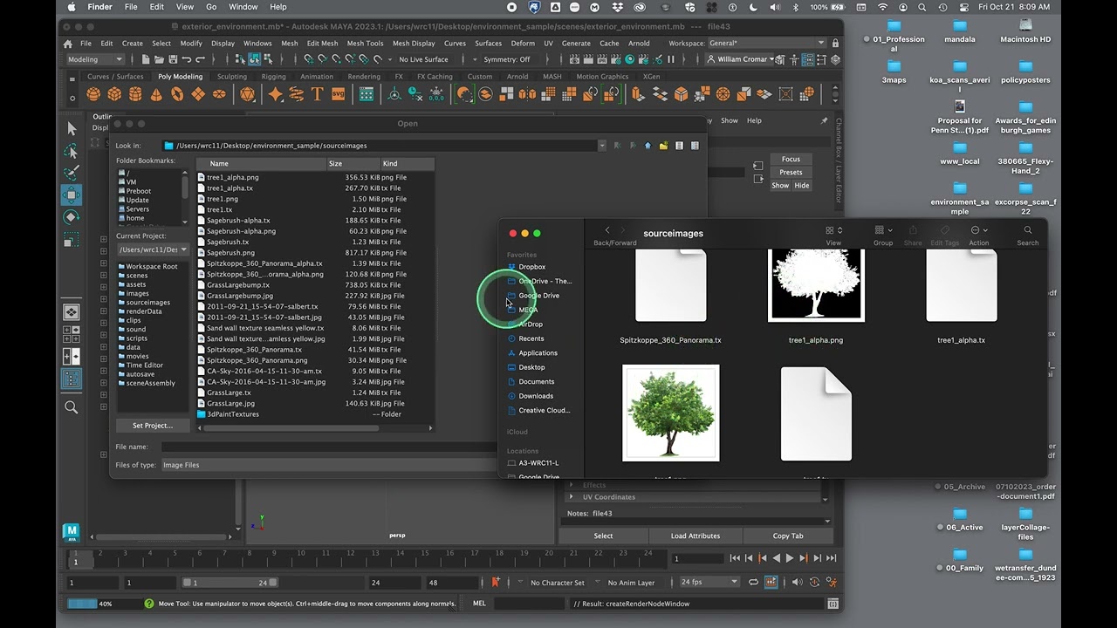
Task: Click the Set Project... button
Action: click(153, 426)
